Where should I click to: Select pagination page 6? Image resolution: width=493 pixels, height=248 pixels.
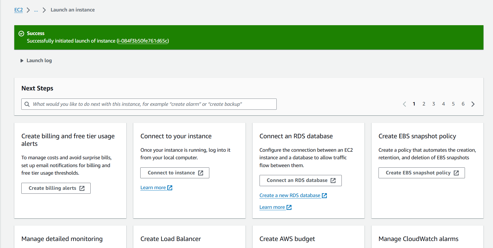tap(463, 104)
